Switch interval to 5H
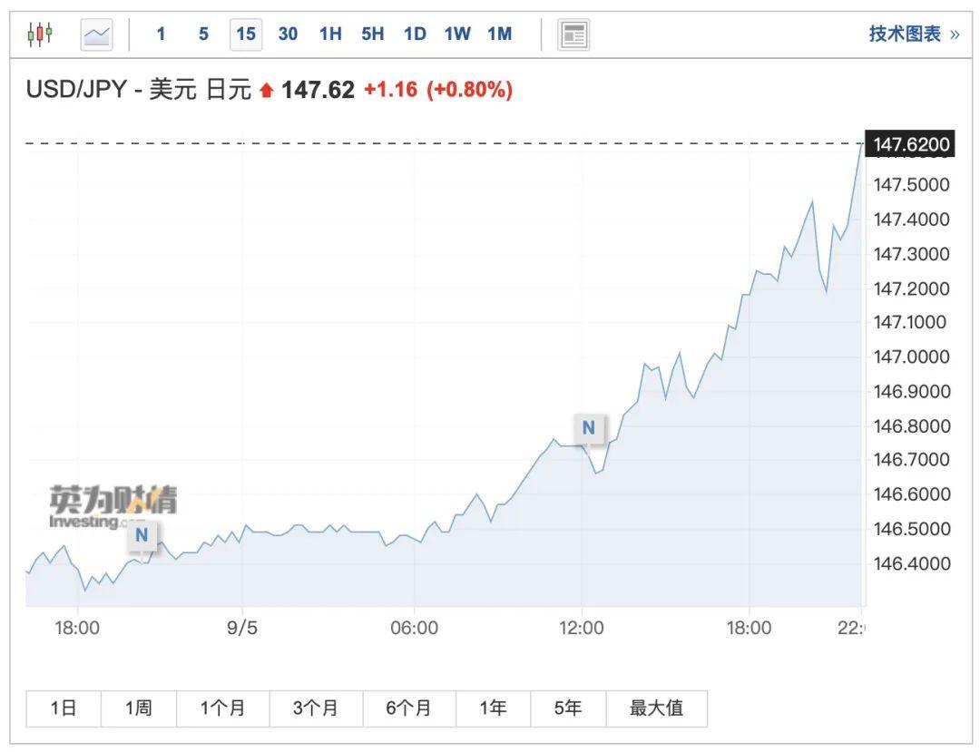Image resolution: width=980 pixels, height=752 pixels. (373, 34)
